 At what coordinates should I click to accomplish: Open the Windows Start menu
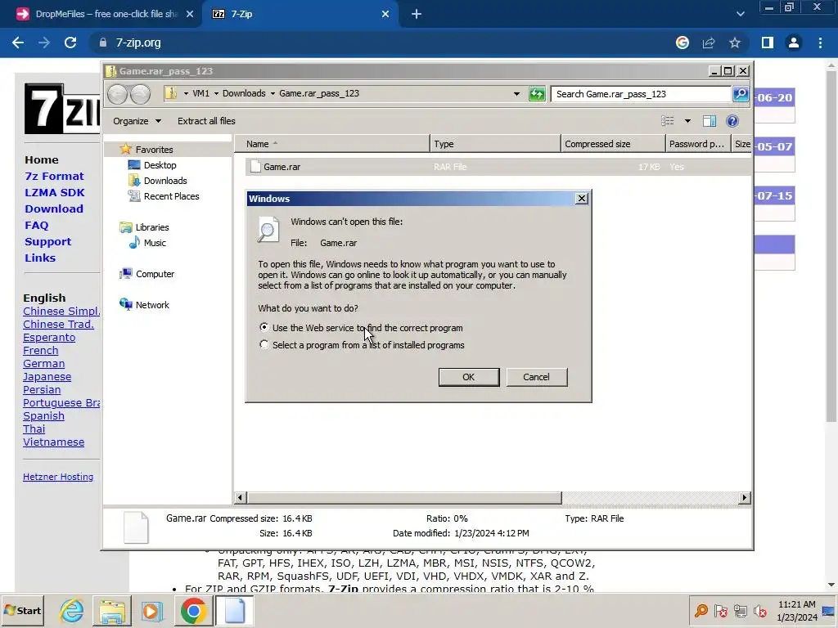[23, 611]
